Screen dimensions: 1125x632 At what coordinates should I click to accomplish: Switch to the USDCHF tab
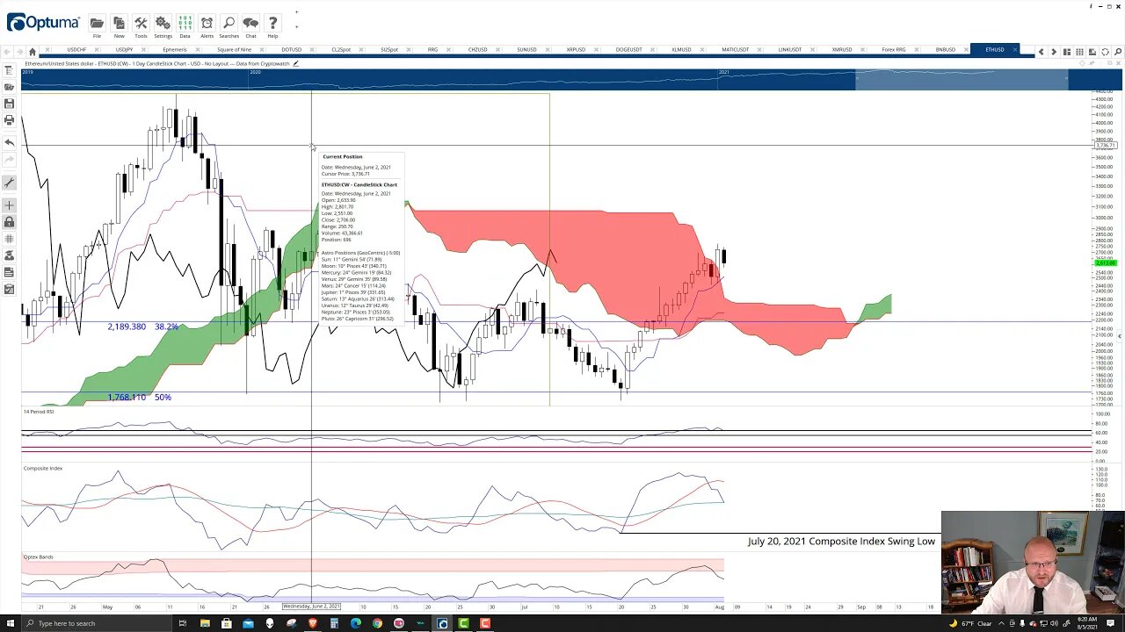76,50
